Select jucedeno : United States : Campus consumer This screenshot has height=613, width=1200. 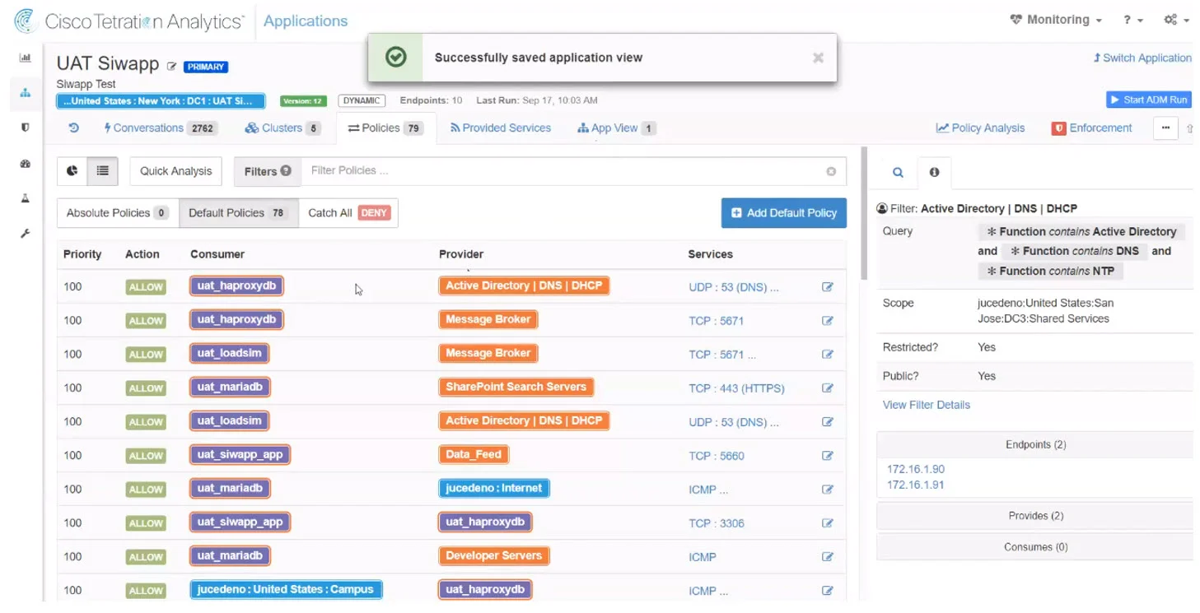(x=286, y=589)
